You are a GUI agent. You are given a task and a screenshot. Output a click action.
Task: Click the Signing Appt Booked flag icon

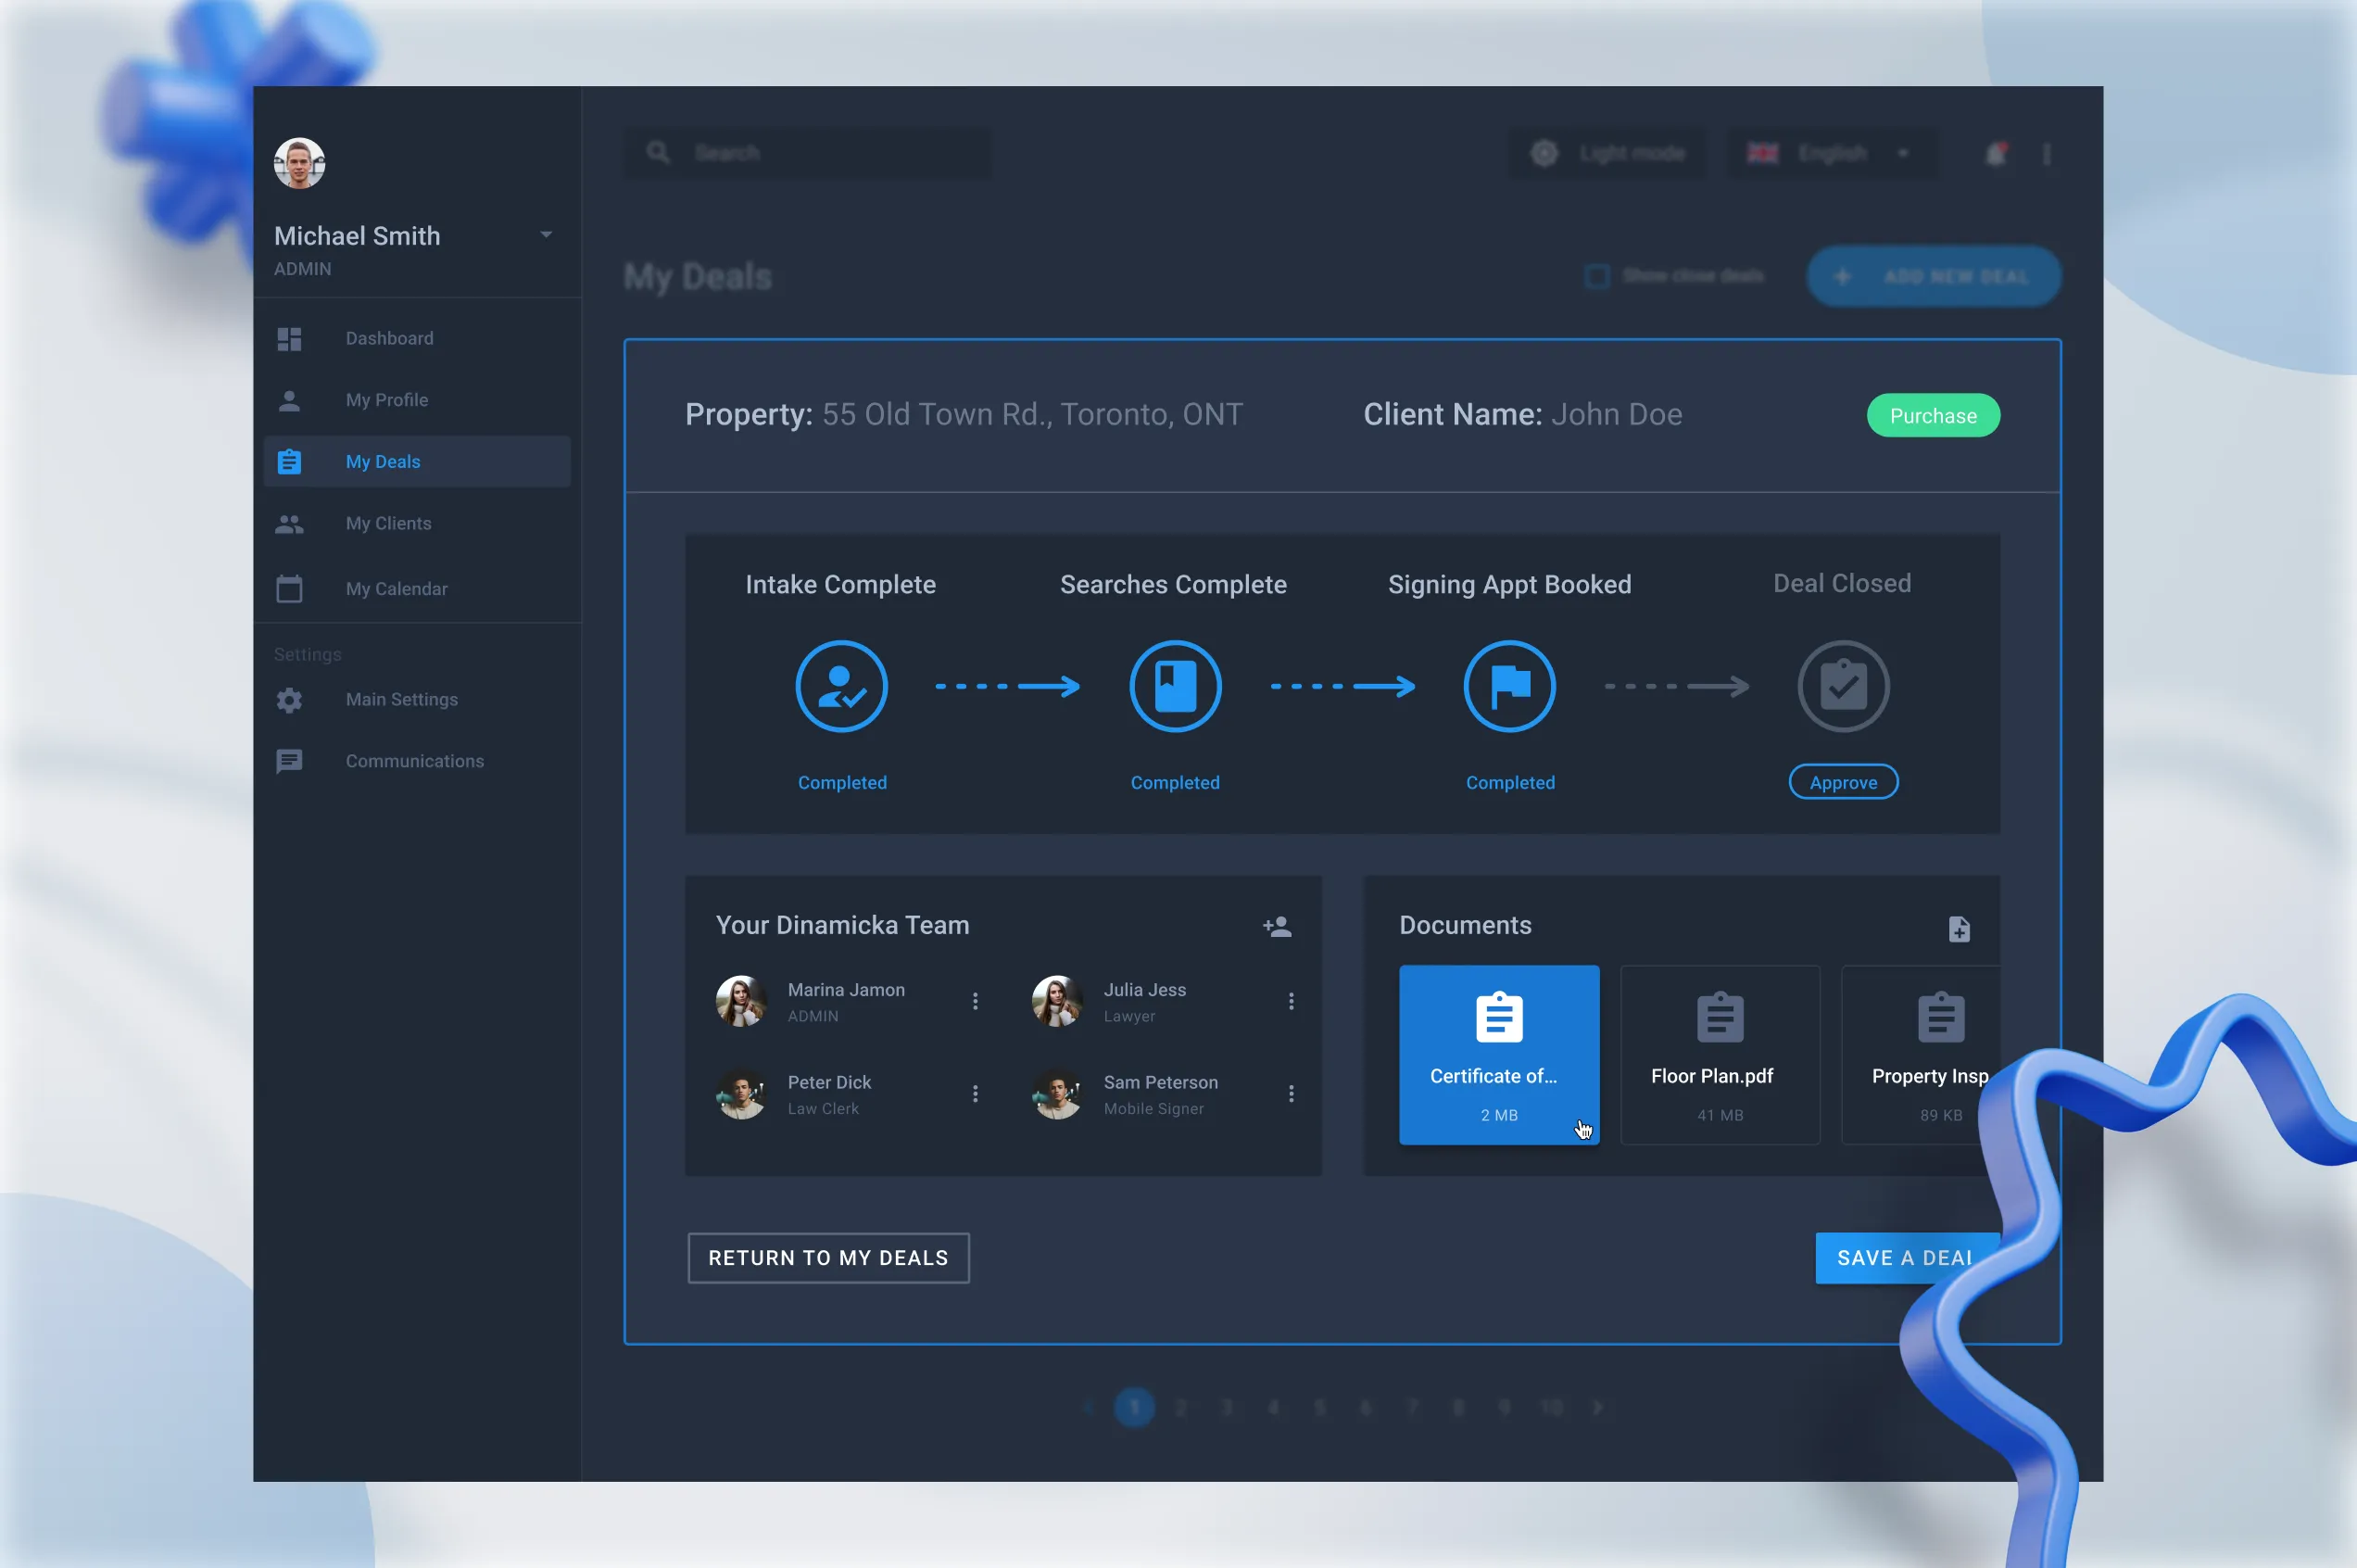click(x=1508, y=686)
